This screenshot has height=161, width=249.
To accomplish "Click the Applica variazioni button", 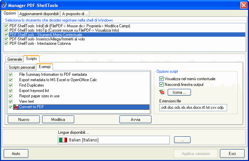I will (x=196, y=154).
